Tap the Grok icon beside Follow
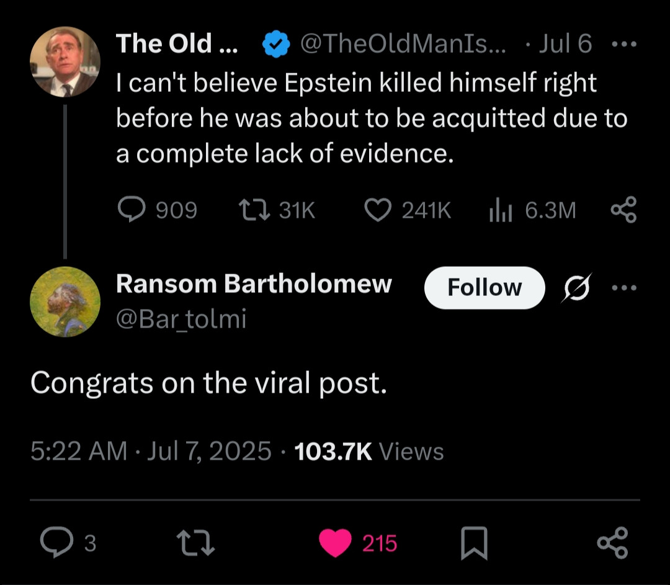670x585 pixels. point(577,288)
